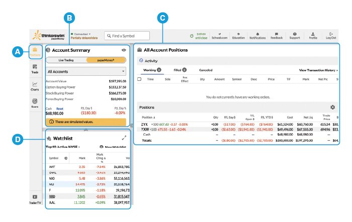Check the select-all working orders checkbox
The height and width of the screenshot is (222, 352).
[x=139, y=79]
